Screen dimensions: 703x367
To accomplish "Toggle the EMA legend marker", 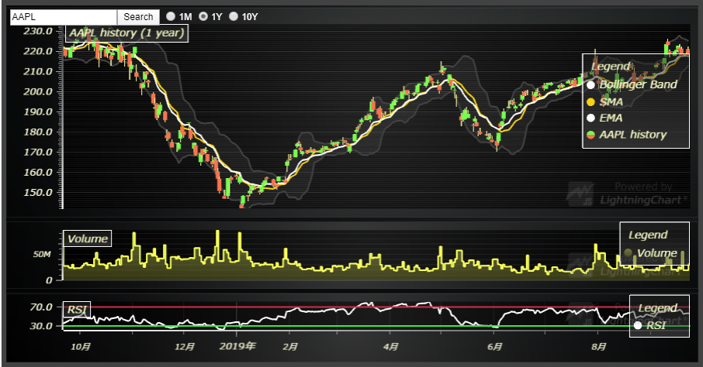I will (x=591, y=118).
